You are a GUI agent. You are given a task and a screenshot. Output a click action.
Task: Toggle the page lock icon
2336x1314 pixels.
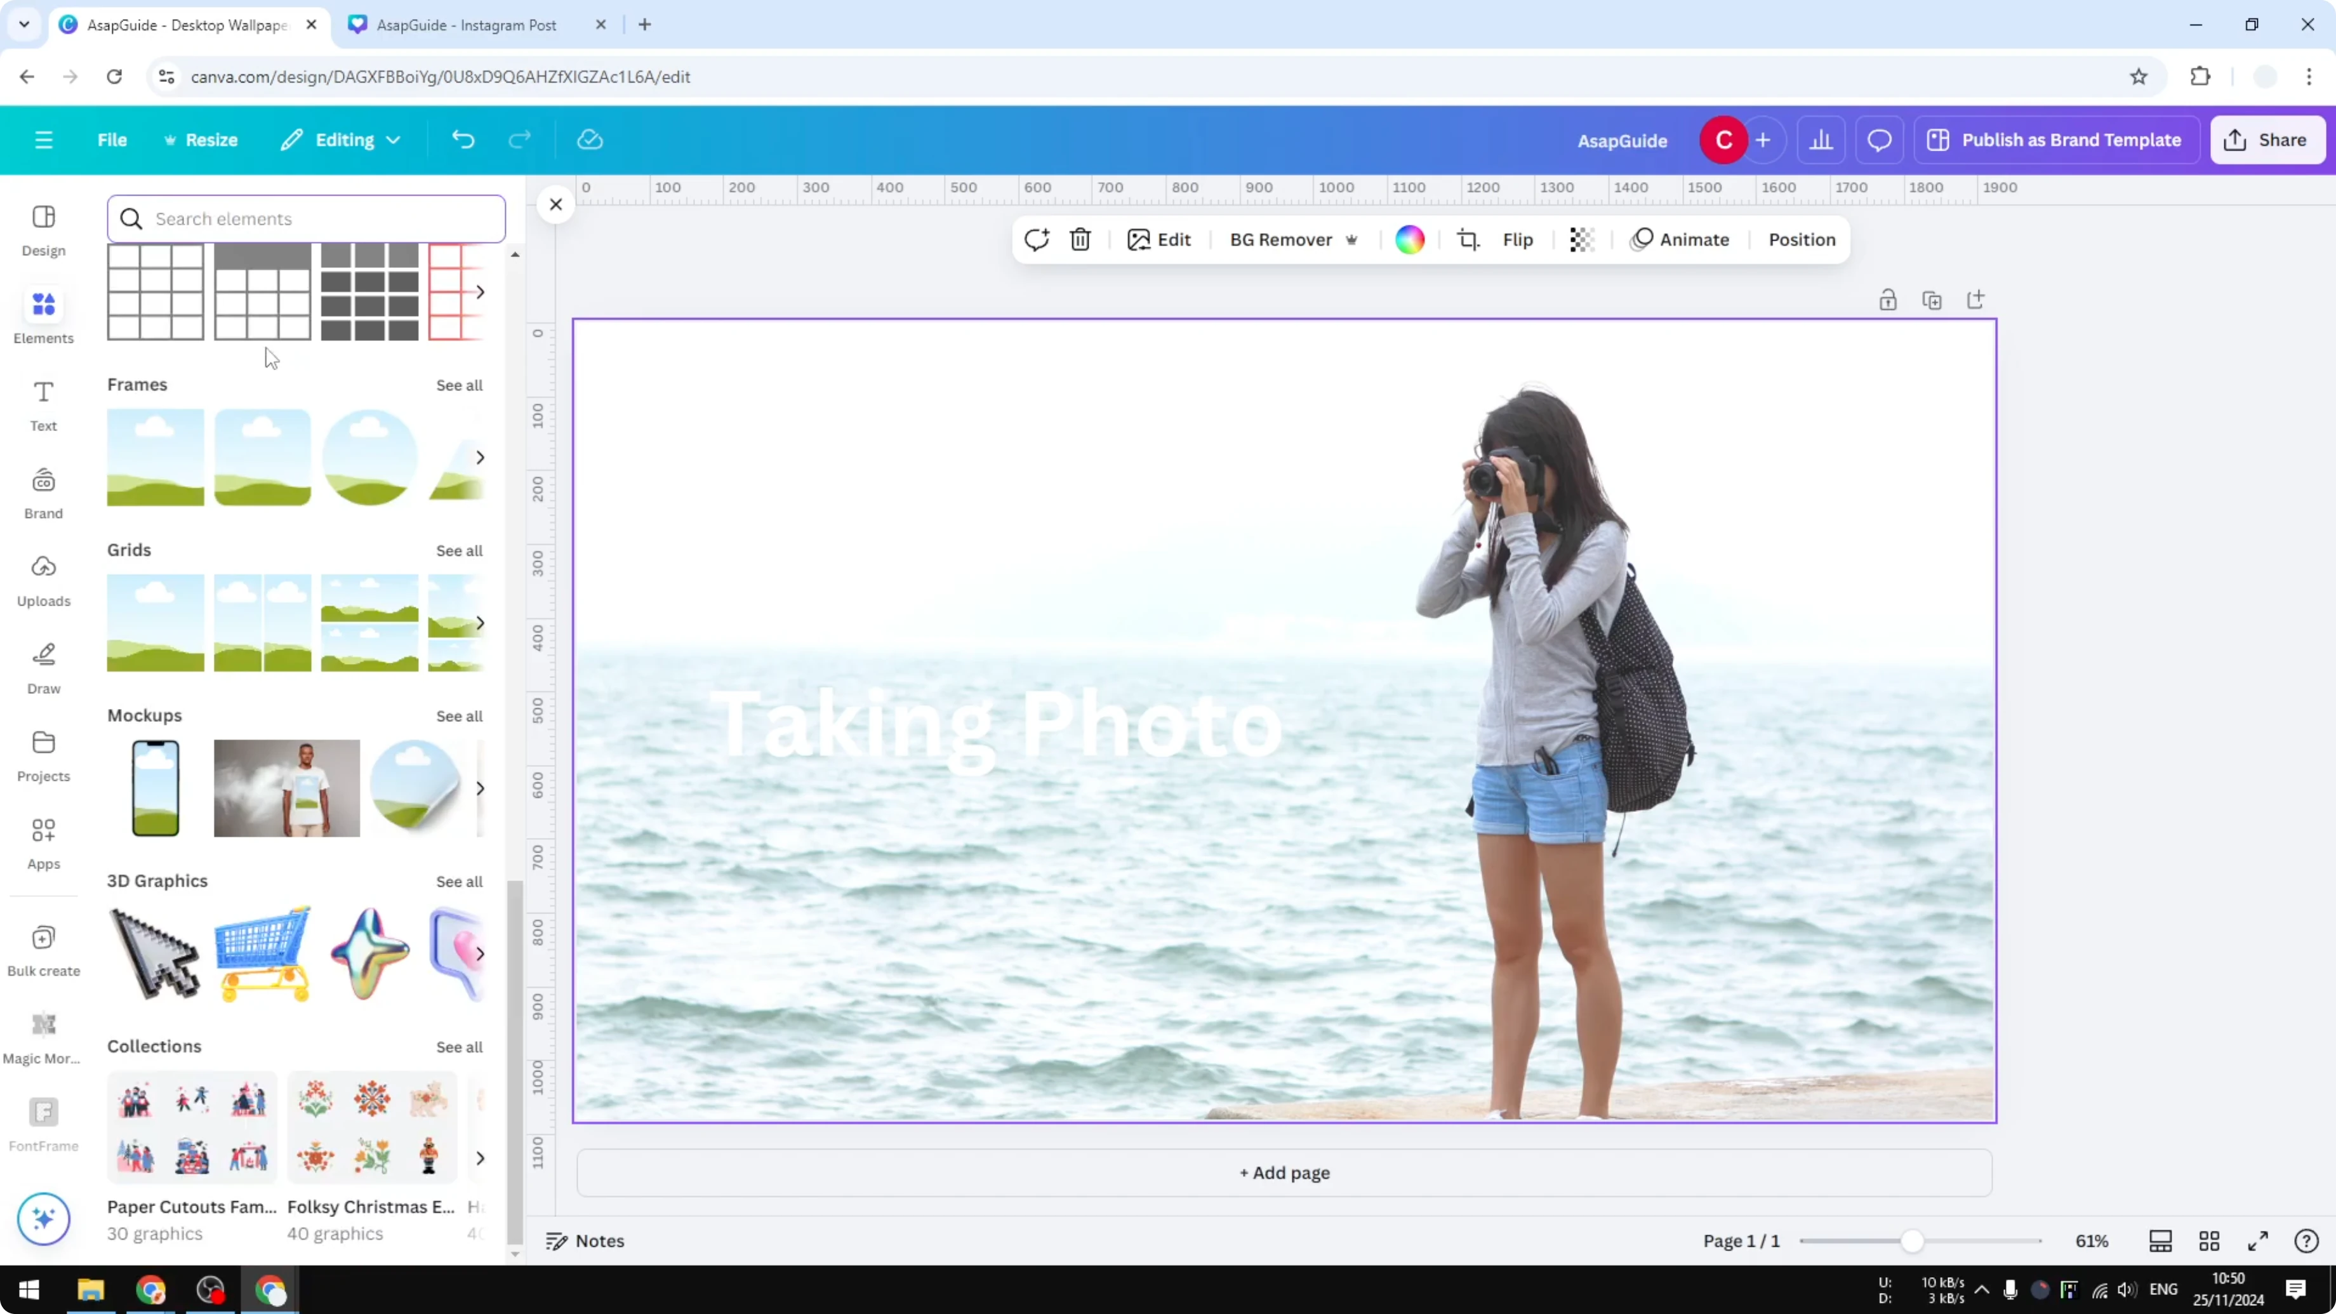[x=1888, y=299]
